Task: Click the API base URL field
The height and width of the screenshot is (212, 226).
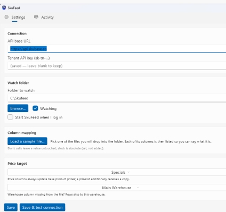Action: (x=117, y=49)
